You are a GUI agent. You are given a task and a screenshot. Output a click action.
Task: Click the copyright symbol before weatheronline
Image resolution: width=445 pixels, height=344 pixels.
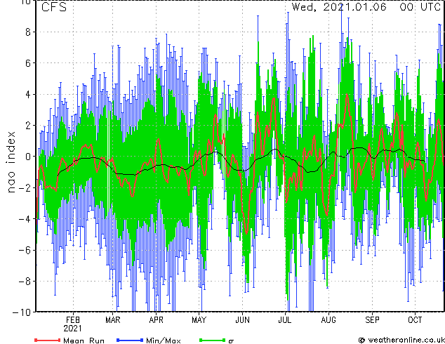[x=361, y=340]
